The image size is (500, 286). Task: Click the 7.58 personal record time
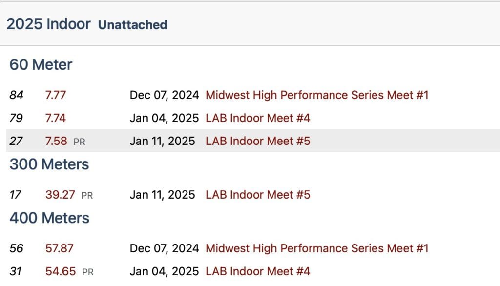56,142
